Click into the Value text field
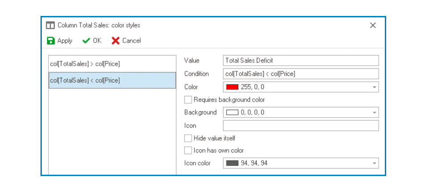 coord(300,60)
